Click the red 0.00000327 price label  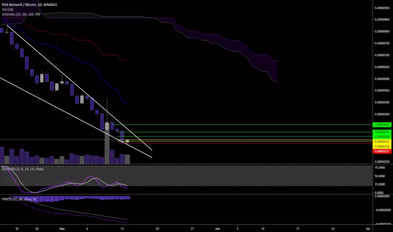click(382, 151)
